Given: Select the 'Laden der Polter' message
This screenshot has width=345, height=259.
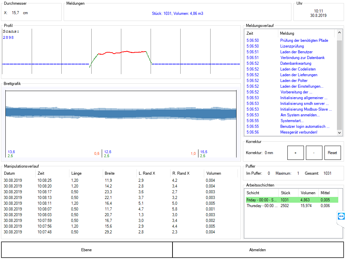Looking at the screenshot, I should tap(291, 81).
